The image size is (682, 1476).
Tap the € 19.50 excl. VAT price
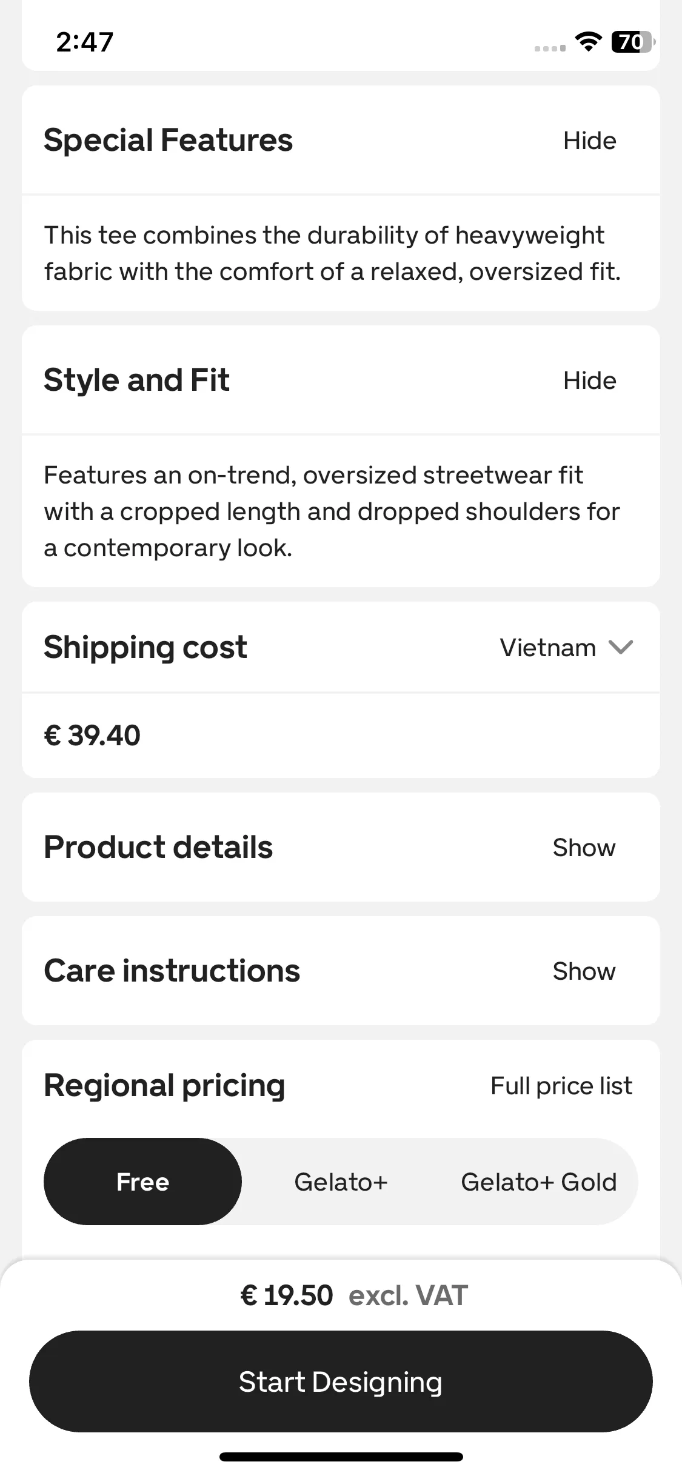pyautogui.click(x=354, y=1295)
